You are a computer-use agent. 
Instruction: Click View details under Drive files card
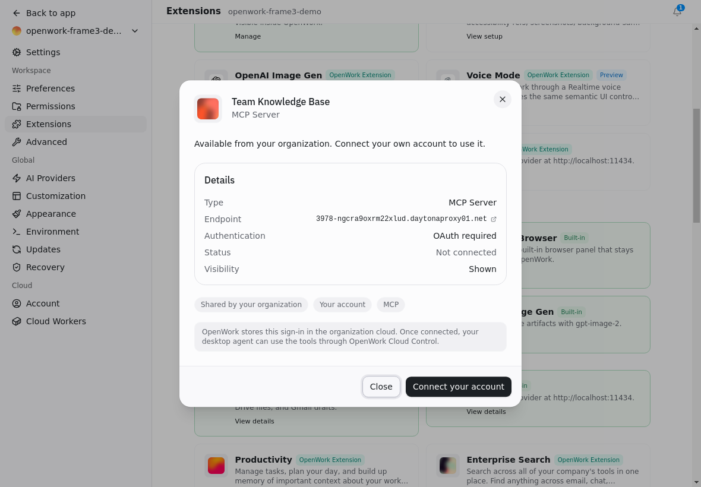pyautogui.click(x=254, y=421)
